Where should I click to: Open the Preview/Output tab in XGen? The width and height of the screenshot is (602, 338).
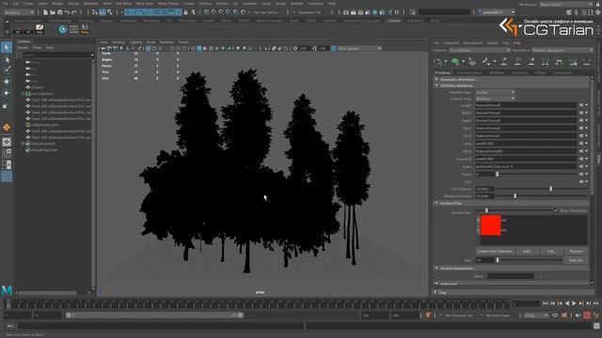click(x=469, y=73)
